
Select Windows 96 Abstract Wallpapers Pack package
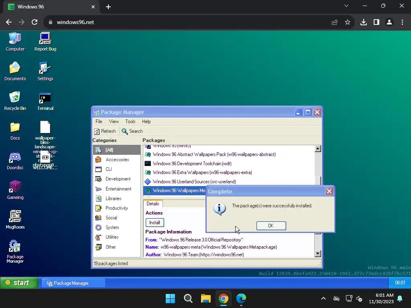pos(229,154)
